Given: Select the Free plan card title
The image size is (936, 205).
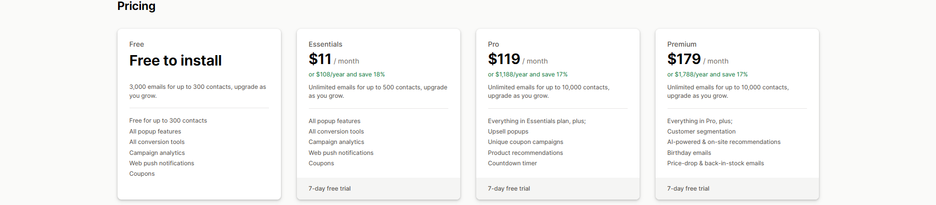Looking at the screenshot, I should tap(136, 44).
